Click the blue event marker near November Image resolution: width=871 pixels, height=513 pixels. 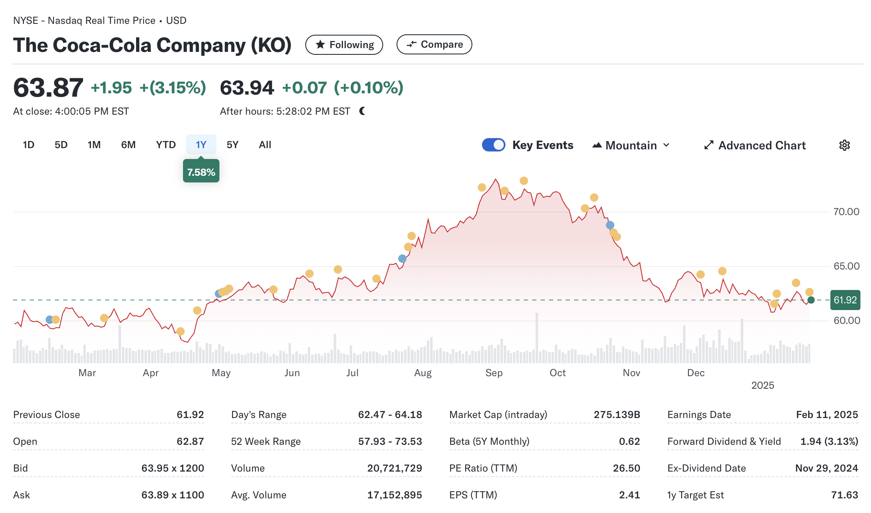[x=610, y=225]
